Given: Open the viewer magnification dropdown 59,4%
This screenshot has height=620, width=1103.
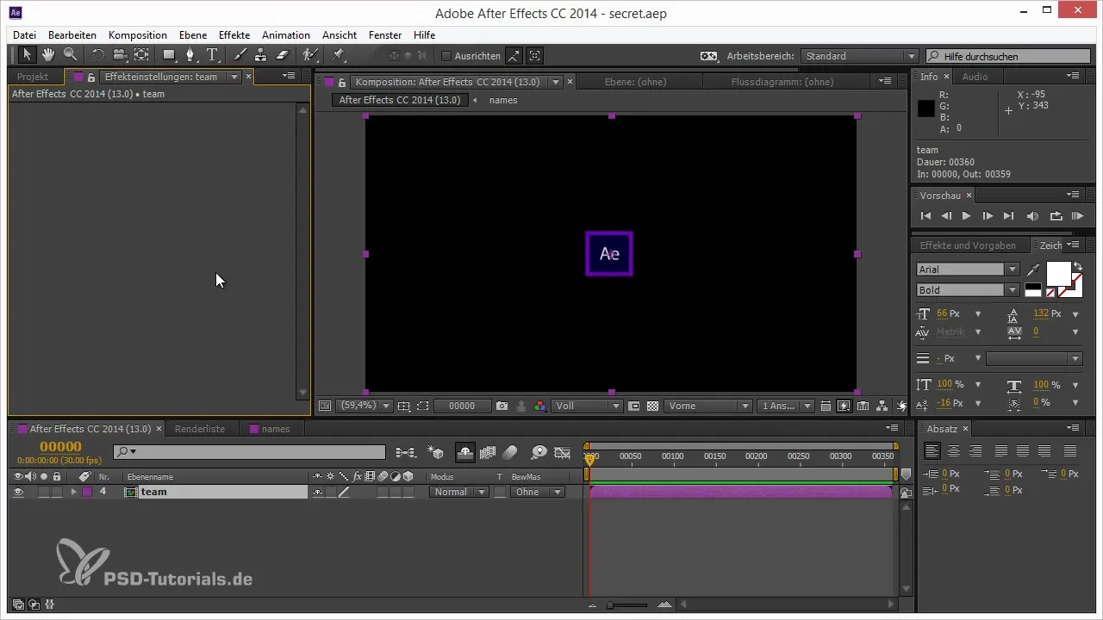Looking at the screenshot, I should pyautogui.click(x=364, y=406).
